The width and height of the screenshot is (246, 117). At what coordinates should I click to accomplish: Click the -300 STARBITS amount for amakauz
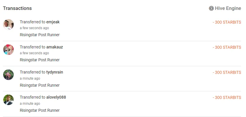pyautogui.click(x=227, y=47)
